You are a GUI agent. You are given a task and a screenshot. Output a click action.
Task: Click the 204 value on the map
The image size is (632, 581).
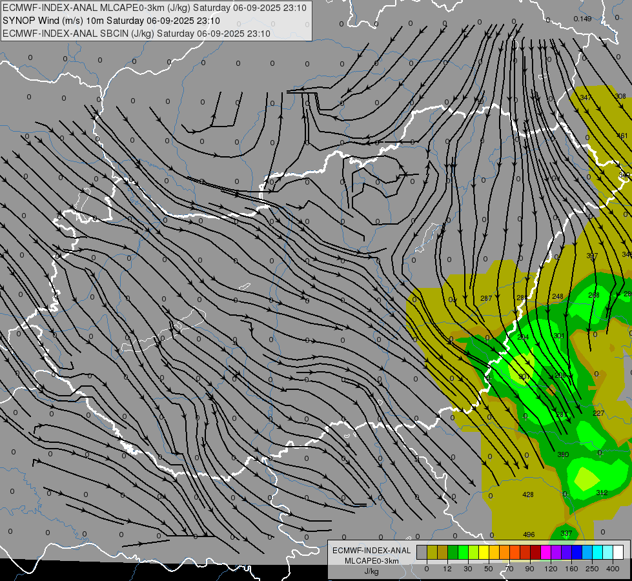[523, 337]
